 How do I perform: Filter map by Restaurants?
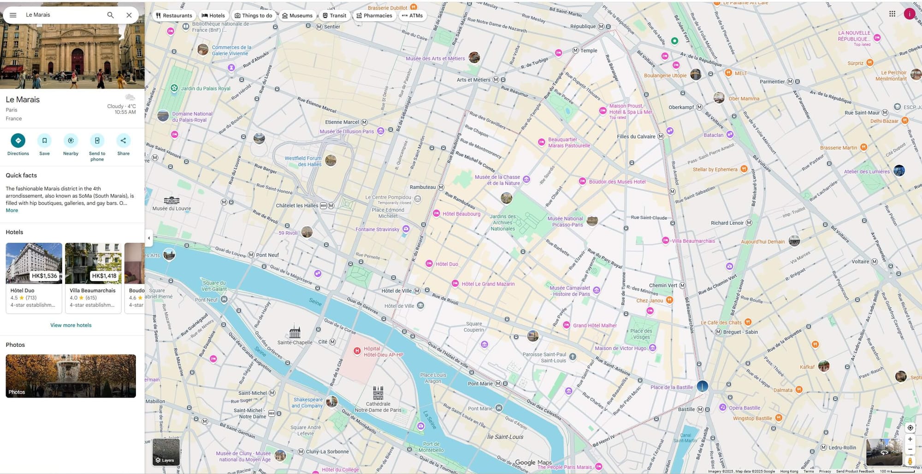pyautogui.click(x=174, y=16)
